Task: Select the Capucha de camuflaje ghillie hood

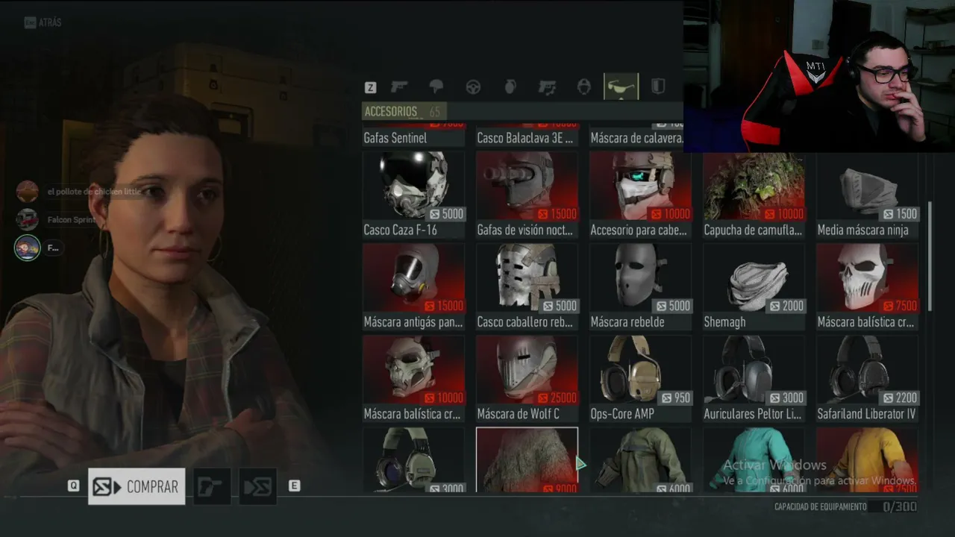Action: pos(754,195)
